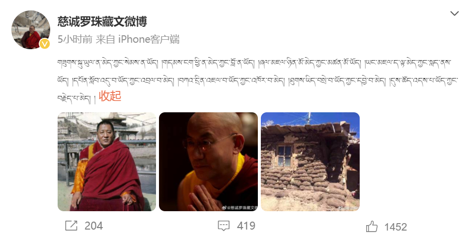Click the yellow verified badge on the avatar

pyautogui.click(x=44, y=44)
